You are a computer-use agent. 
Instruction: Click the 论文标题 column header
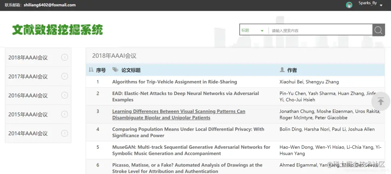point(131,70)
